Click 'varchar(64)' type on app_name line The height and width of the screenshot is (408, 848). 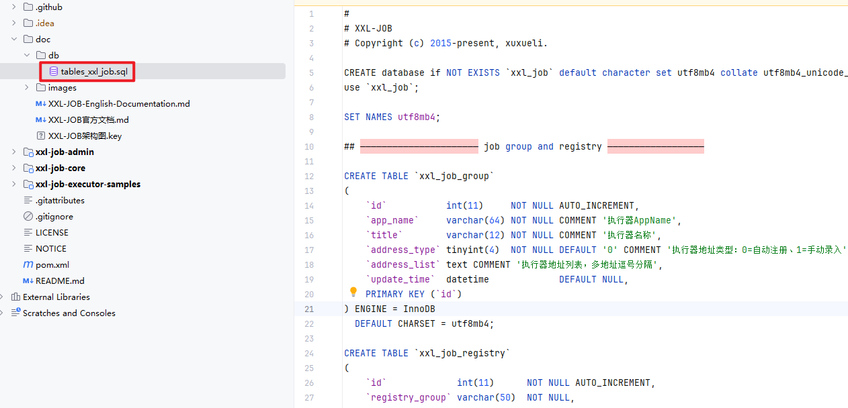[476, 220]
